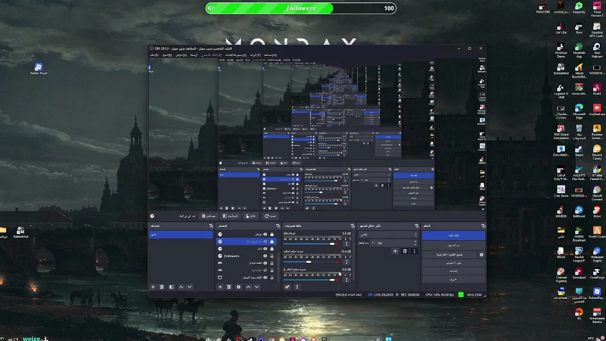The height and width of the screenshot is (341, 606).
Task: Open source properties gear in the sources dock toolbar
Action: click(x=239, y=287)
